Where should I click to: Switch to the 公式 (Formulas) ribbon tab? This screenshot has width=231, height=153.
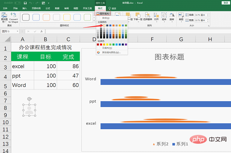pyautogui.click(x=48, y=8)
